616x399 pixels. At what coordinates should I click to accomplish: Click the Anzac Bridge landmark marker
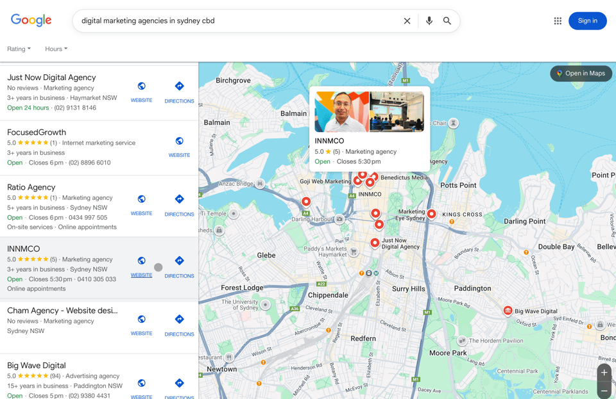click(x=260, y=183)
